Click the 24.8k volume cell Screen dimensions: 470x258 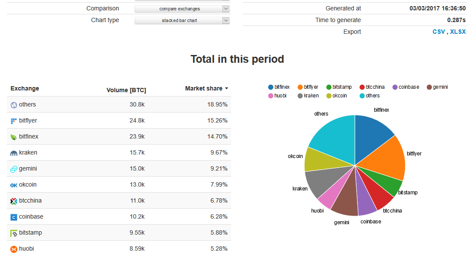[137, 120]
